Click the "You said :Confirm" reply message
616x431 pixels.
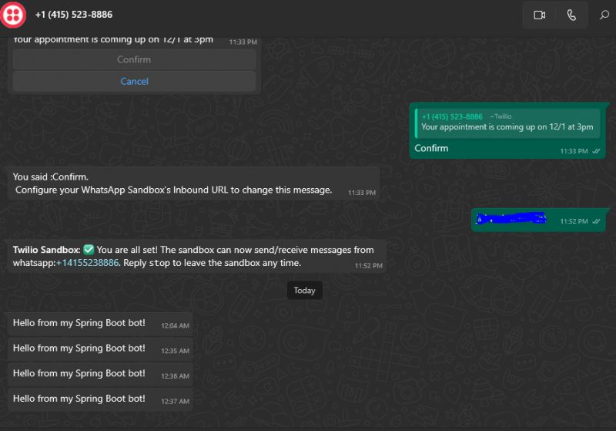tap(172, 184)
